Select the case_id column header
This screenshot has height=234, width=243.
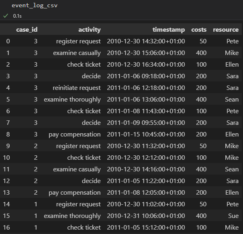[27, 30]
